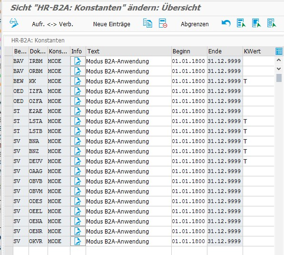
Task: Click the Be... column header
Action: 20,51
